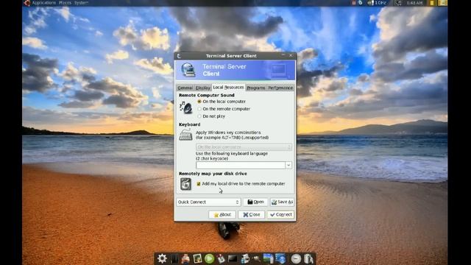The width and height of the screenshot is (471, 265).
Task: Open the landscape picture dock icon
Action: (268, 258)
